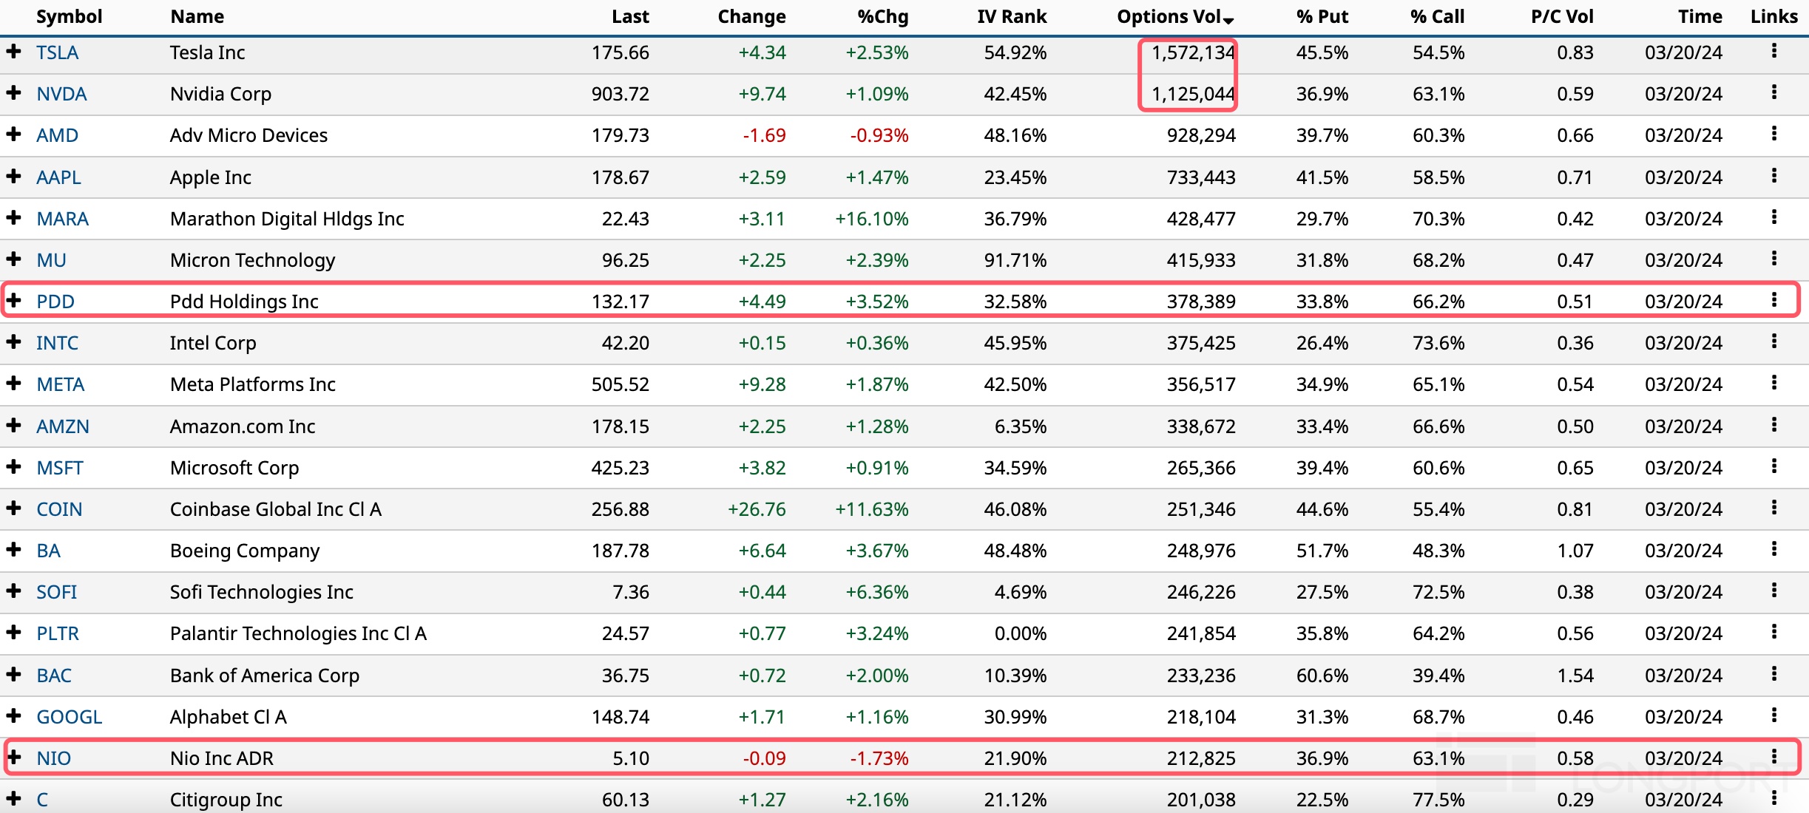This screenshot has width=1809, height=813.
Task: Click the SOFI ticker link
Action: pos(56,592)
